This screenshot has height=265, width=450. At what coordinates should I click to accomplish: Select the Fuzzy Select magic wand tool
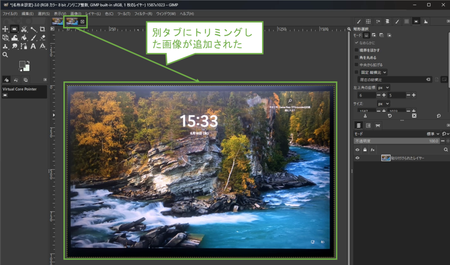[33, 29]
